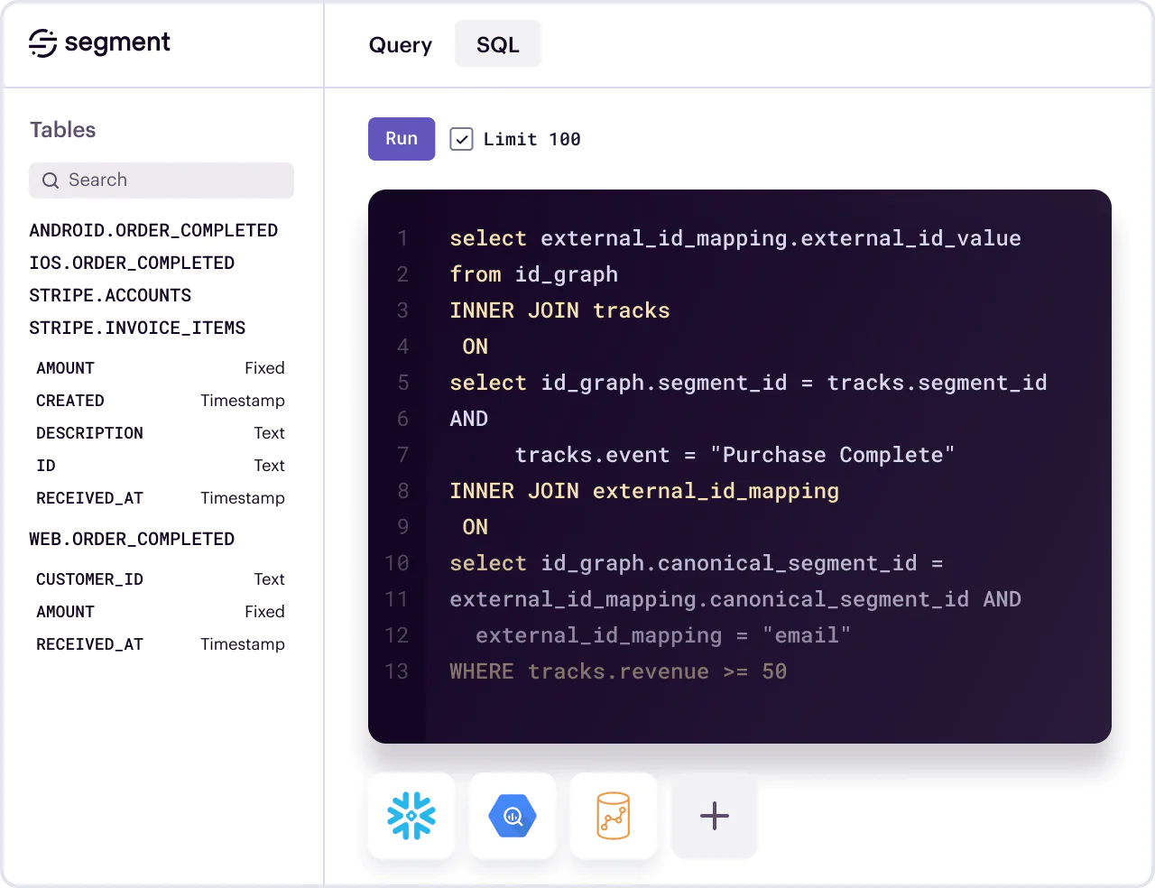Expand the ANDROID.ORDER_COMPLETED table
Image resolution: width=1155 pixels, height=888 pixels.
coord(153,230)
